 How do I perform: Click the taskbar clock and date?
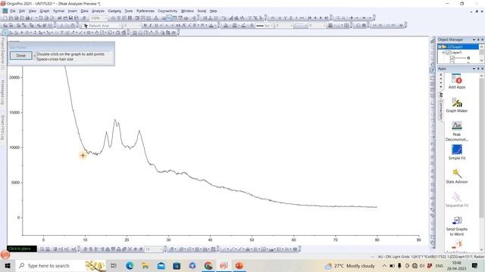456,265
